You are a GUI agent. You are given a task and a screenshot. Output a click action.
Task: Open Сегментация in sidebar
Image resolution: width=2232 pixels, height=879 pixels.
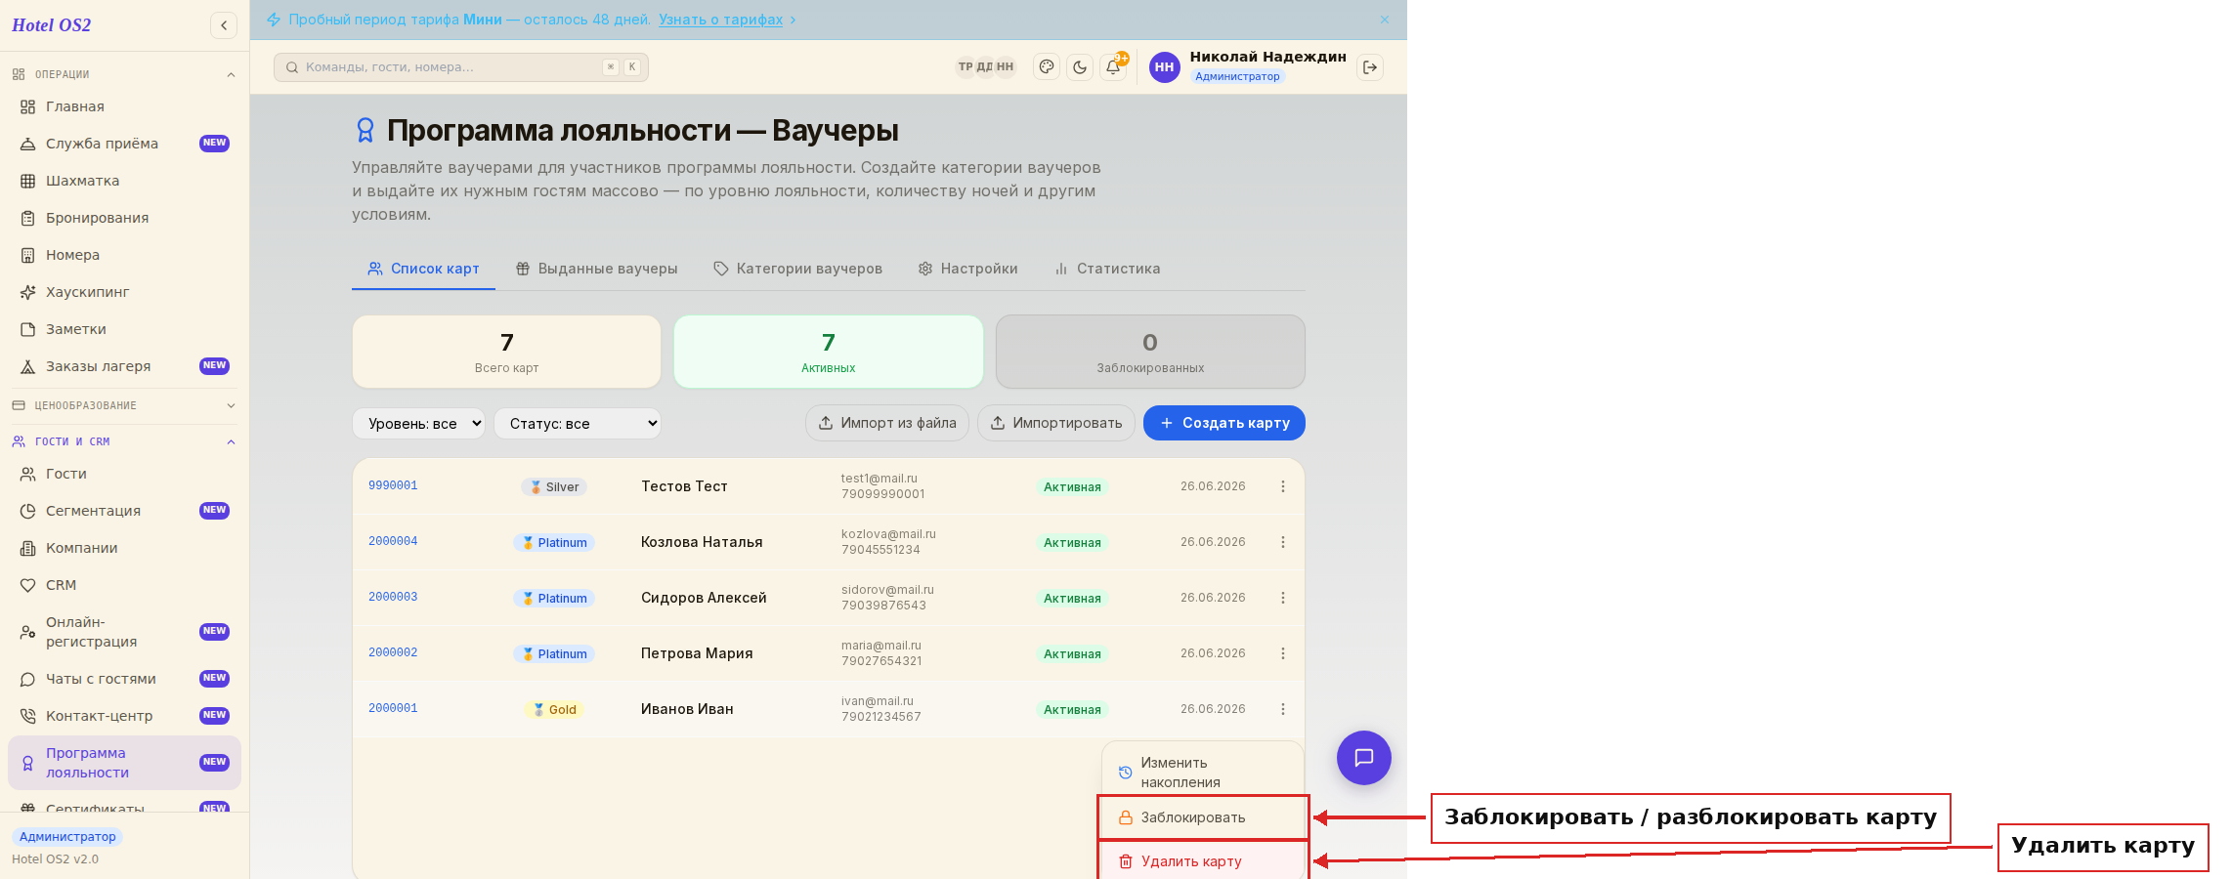tap(124, 511)
